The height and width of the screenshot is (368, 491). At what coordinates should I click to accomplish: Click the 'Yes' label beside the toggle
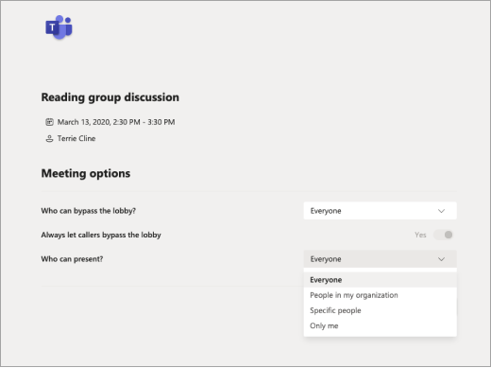420,235
